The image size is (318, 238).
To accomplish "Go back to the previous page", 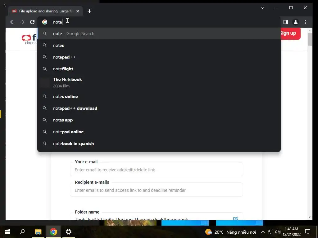I will [12, 22].
